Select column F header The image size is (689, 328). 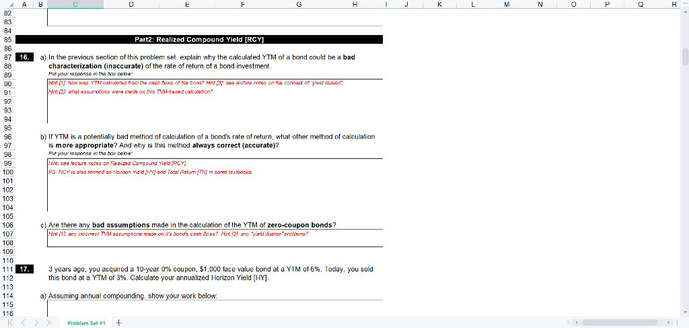(243, 5)
